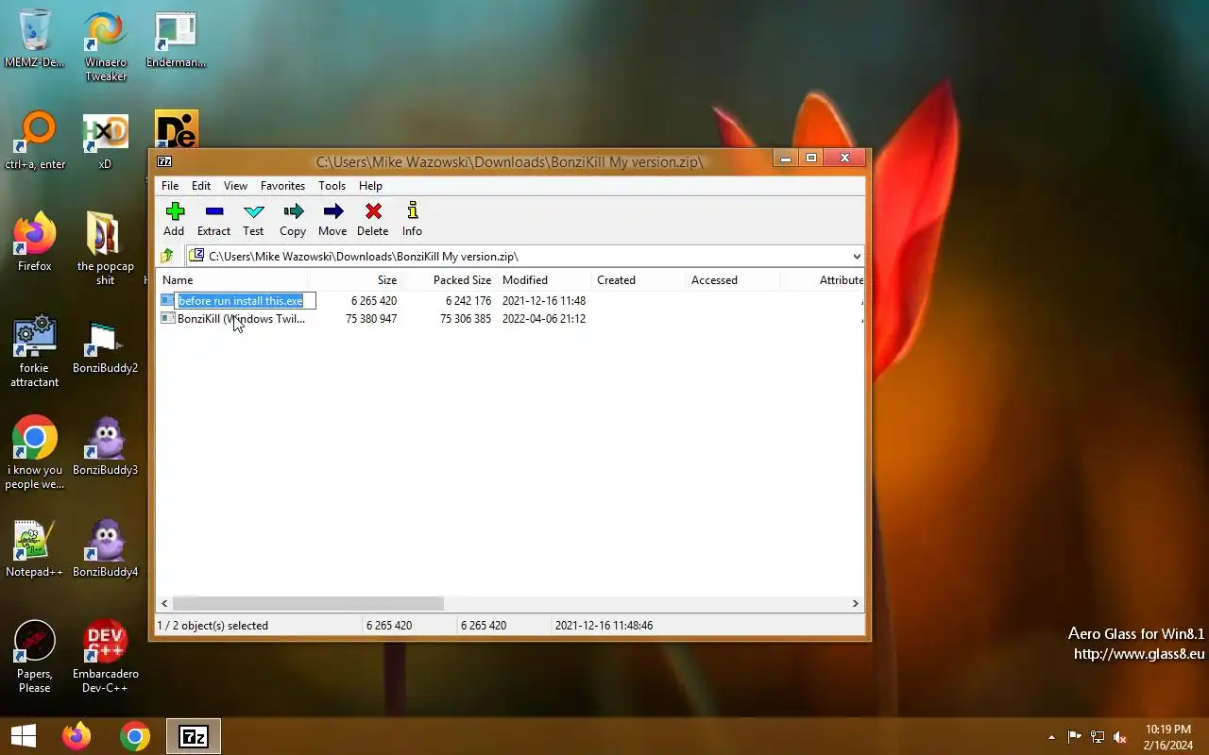Open the Edit menu
This screenshot has width=1209, height=755.
coord(201,186)
